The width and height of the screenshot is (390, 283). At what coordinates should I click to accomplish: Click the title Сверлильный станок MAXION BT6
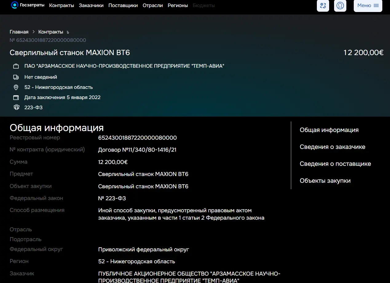click(70, 53)
